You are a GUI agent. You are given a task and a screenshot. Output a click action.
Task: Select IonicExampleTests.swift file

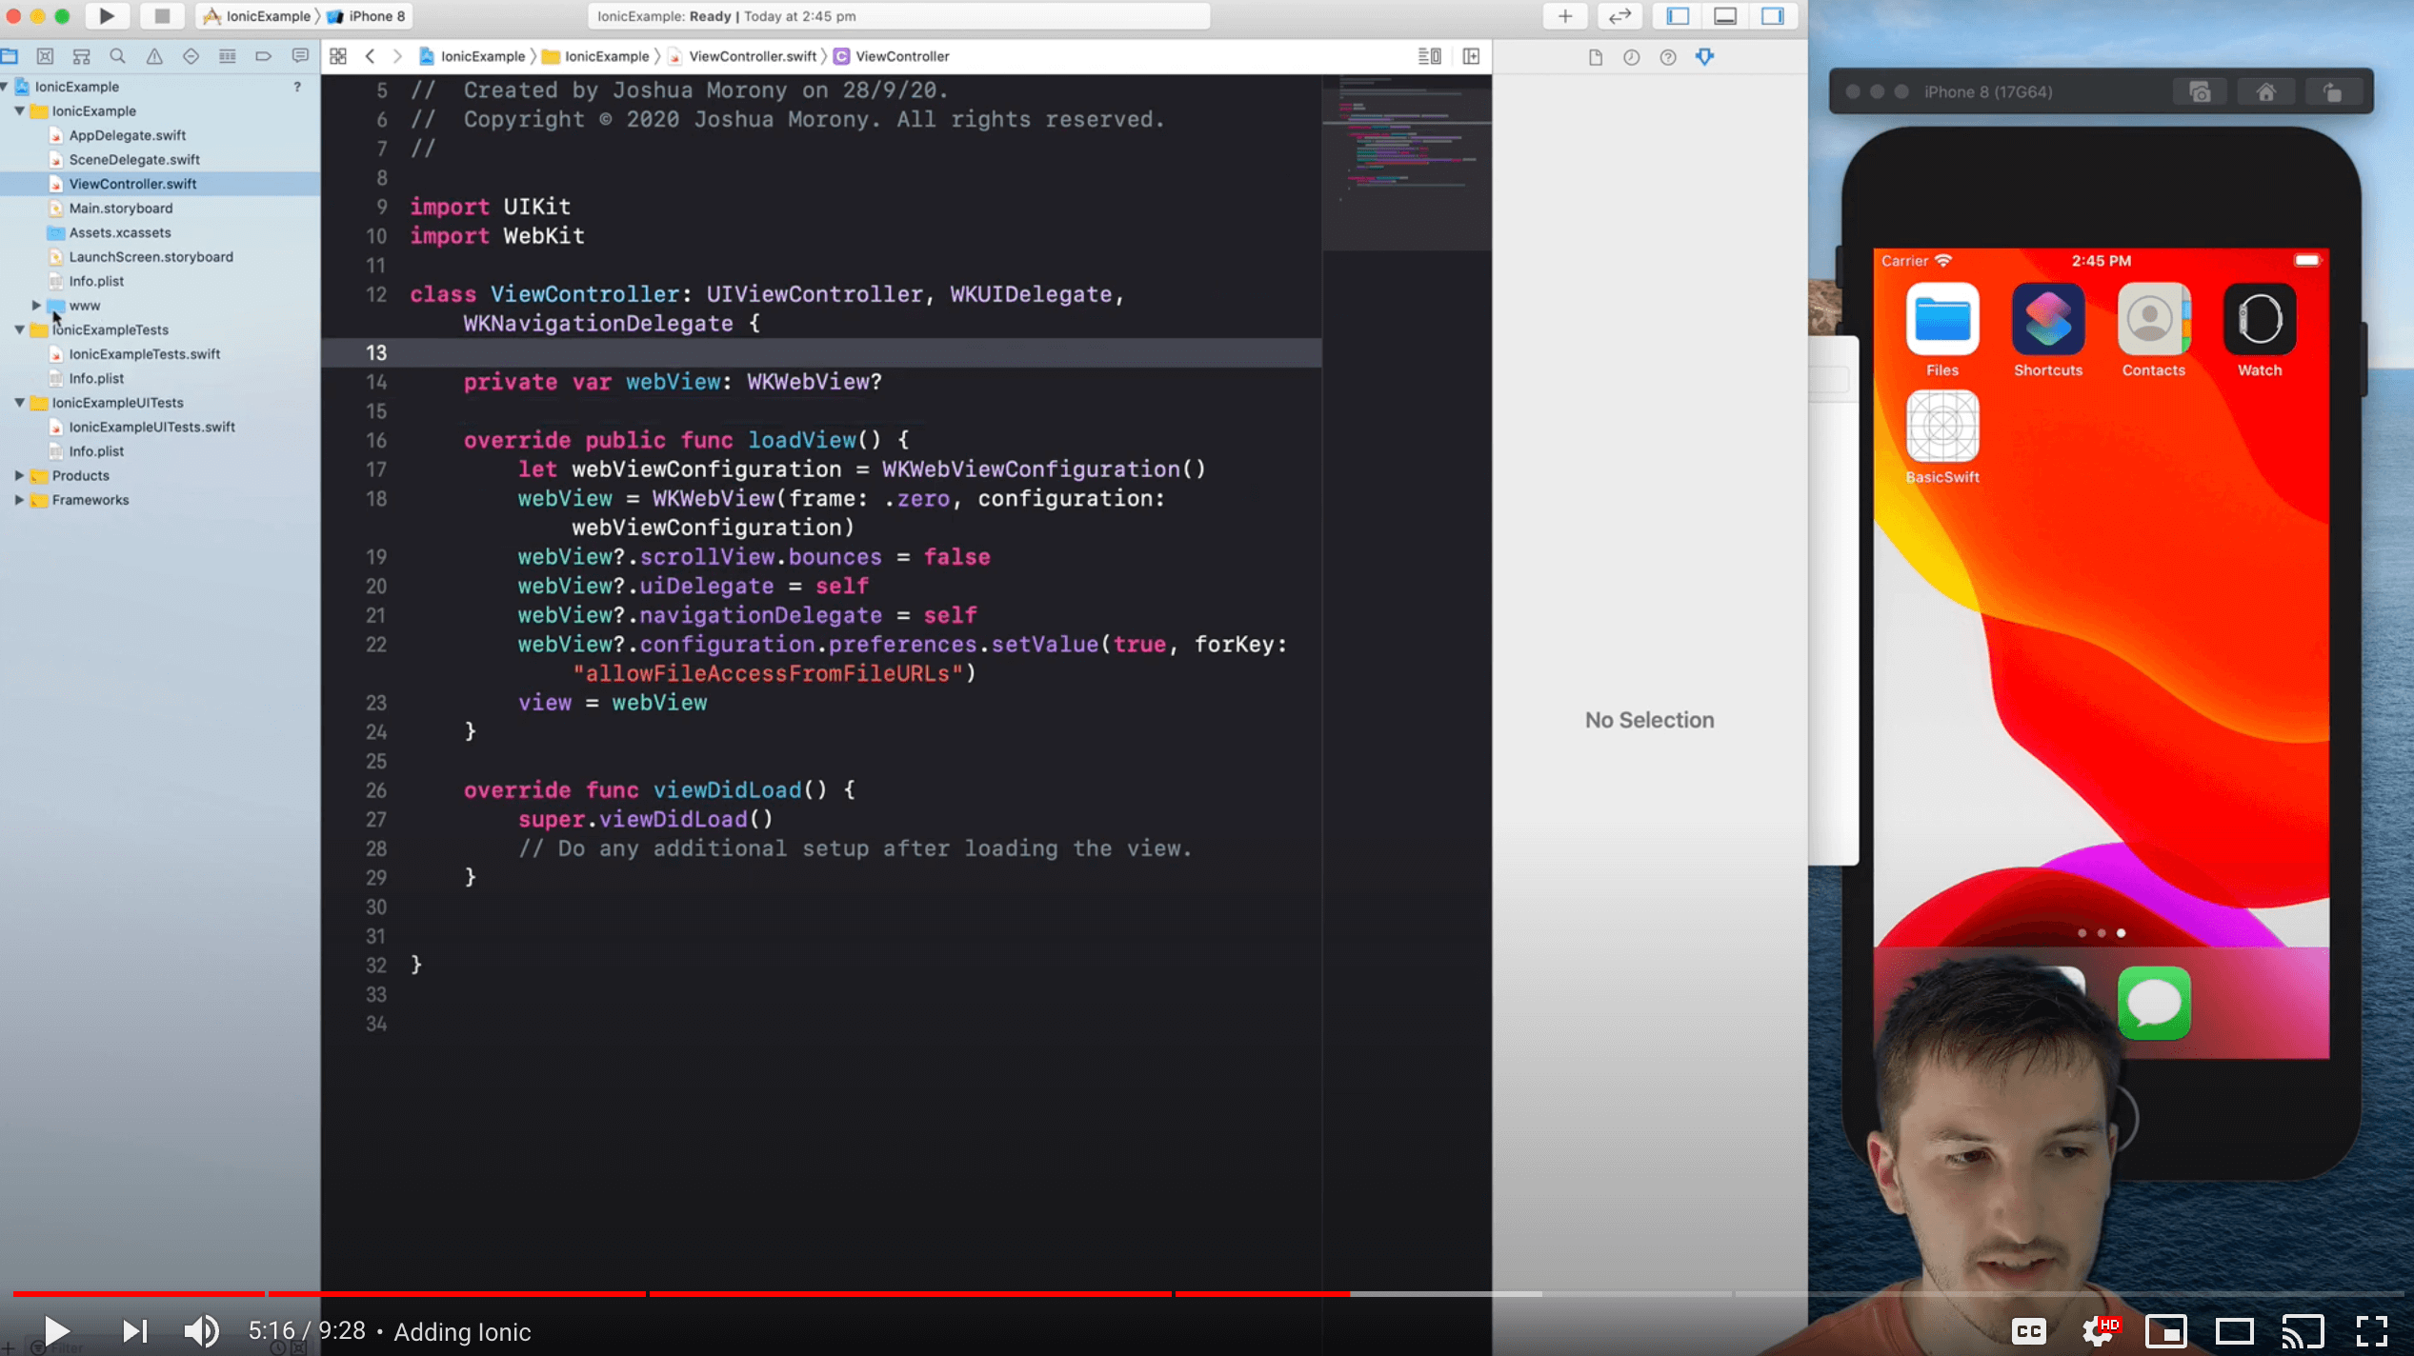pyautogui.click(x=144, y=354)
